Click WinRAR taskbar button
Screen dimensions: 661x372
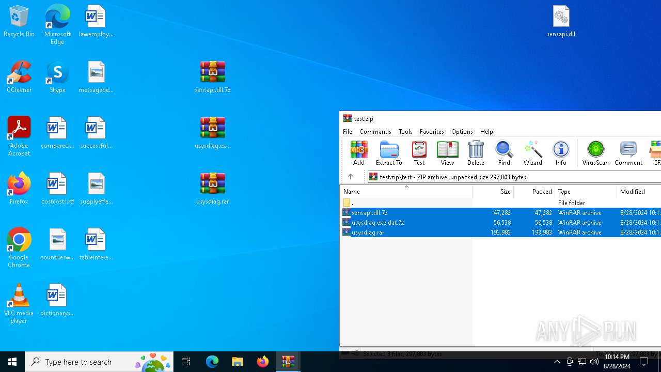pos(288,362)
